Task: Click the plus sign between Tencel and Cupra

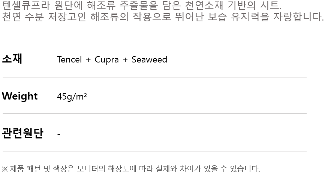Action: coord(88,60)
